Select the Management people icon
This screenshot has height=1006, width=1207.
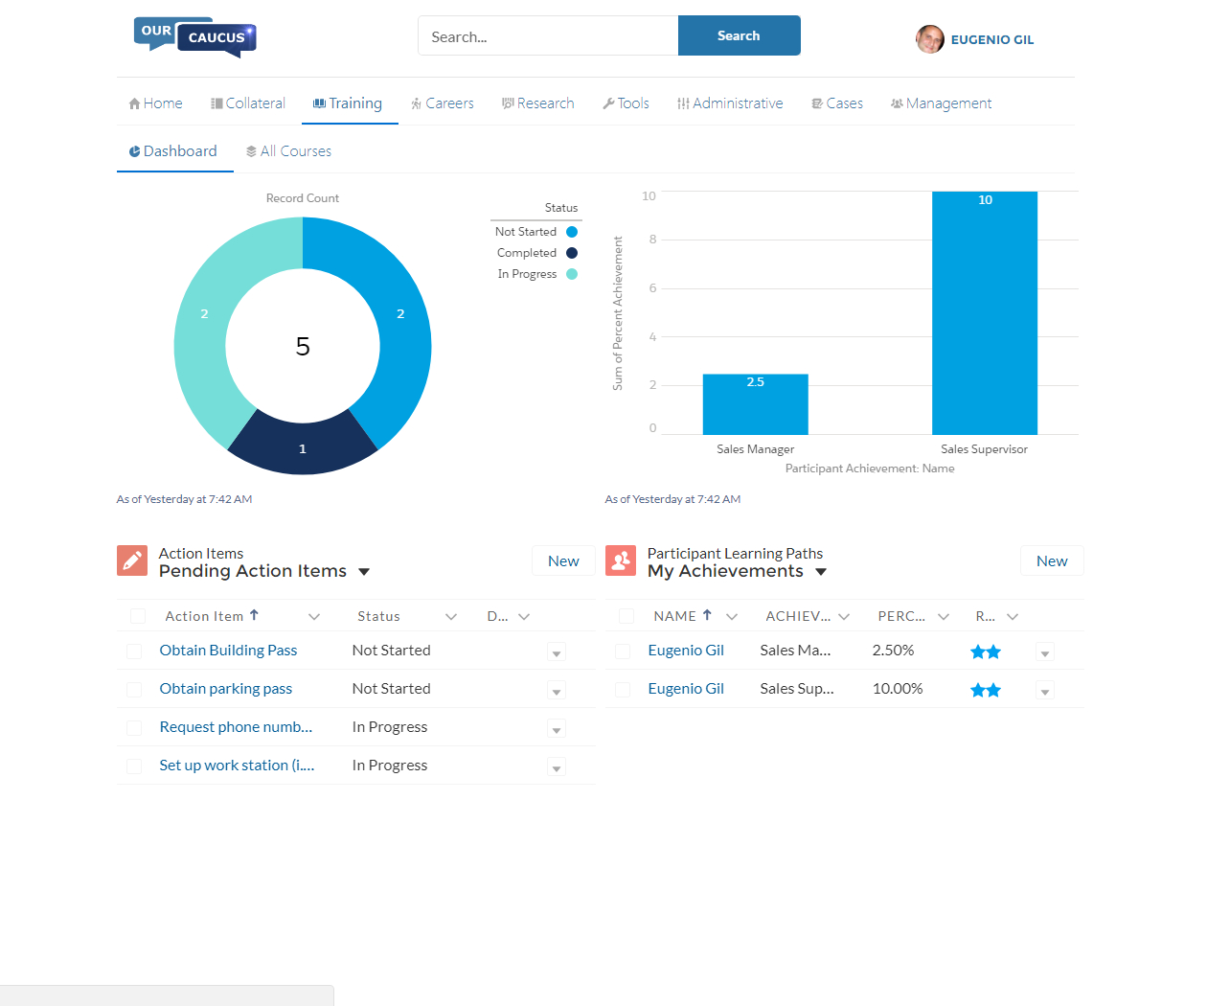898,102
